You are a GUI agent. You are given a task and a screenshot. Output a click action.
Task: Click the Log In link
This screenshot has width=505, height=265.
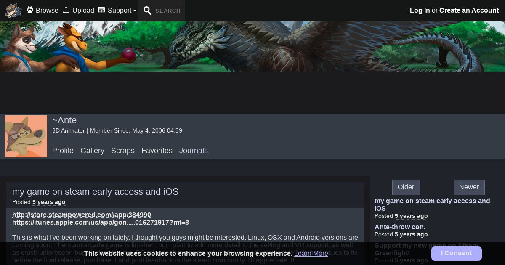(420, 11)
